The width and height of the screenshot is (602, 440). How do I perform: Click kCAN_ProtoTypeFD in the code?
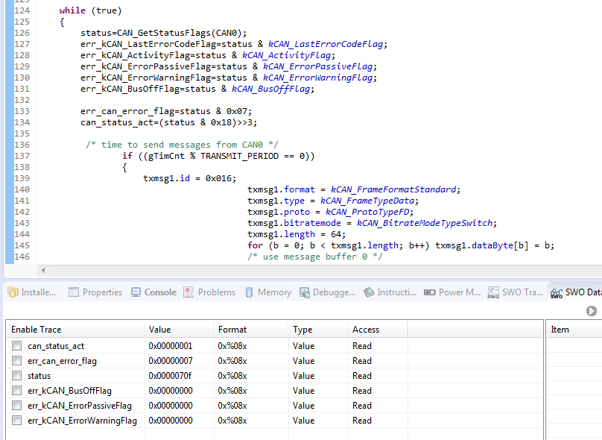click(x=367, y=212)
